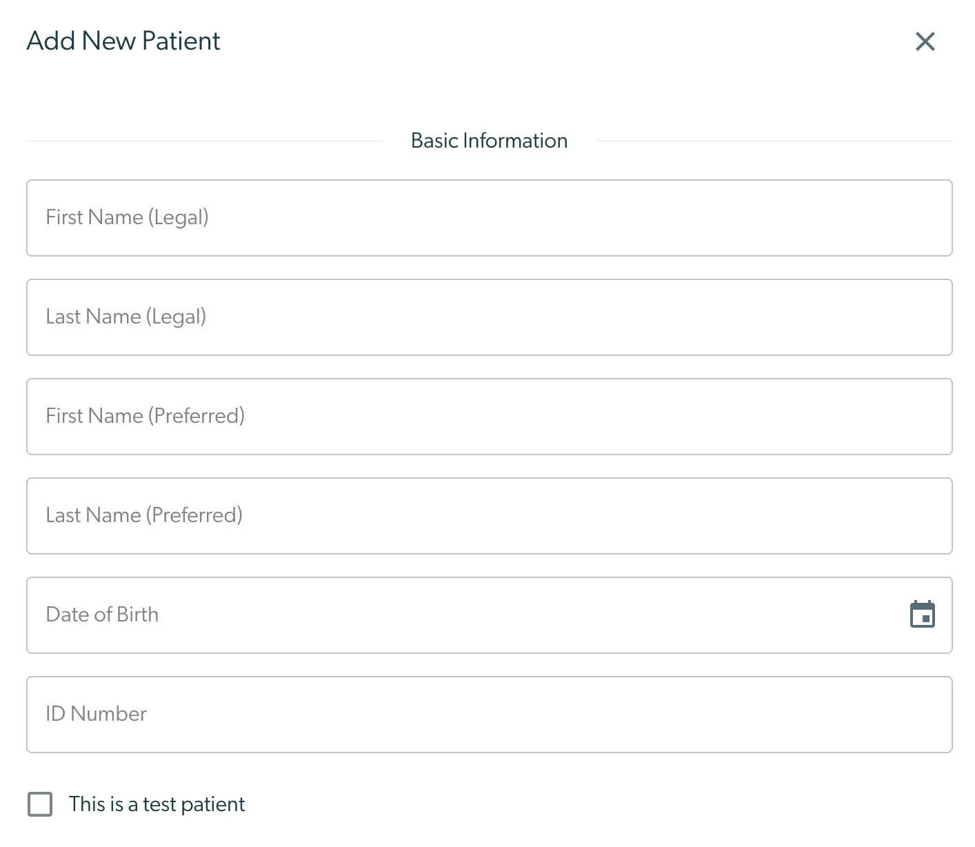Image resolution: width=975 pixels, height=847 pixels.
Task: Toggle the test patient option off
Action: [40, 804]
